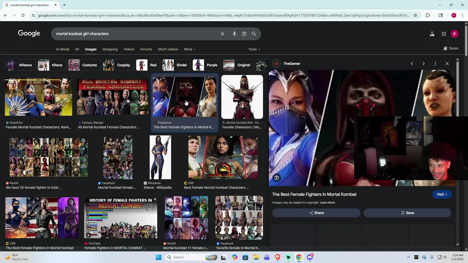Open SlashFilm female characters thumbnail
Image resolution: width=468 pixels, height=263 pixels.
[38, 97]
